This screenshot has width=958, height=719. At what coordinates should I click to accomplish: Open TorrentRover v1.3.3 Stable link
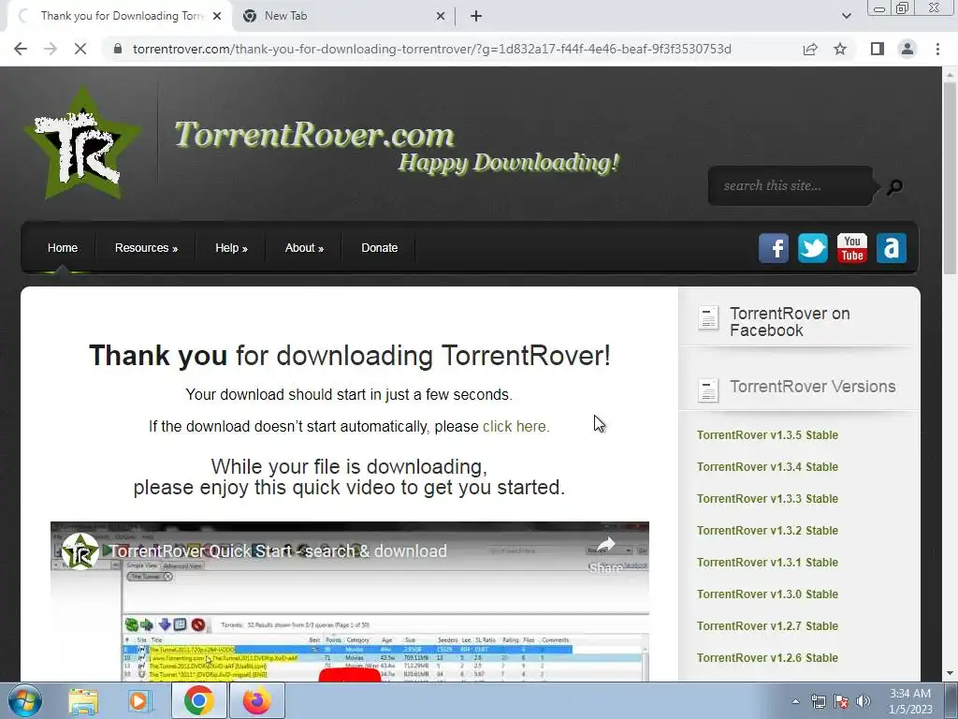pos(767,499)
